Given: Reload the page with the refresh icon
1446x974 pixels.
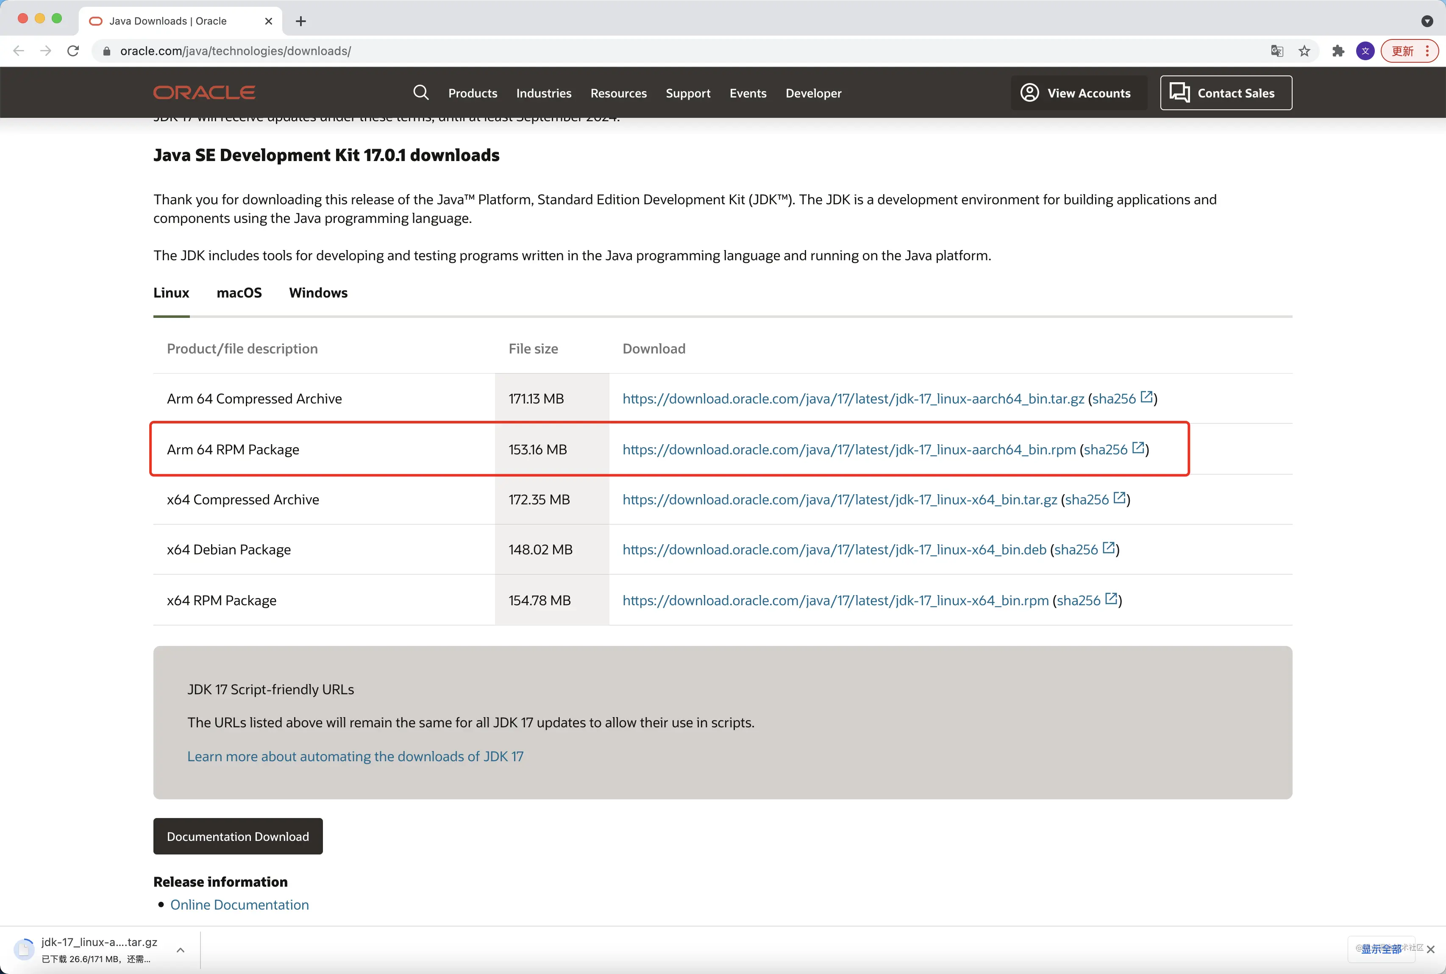Looking at the screenshot, I should coord(73,51).
